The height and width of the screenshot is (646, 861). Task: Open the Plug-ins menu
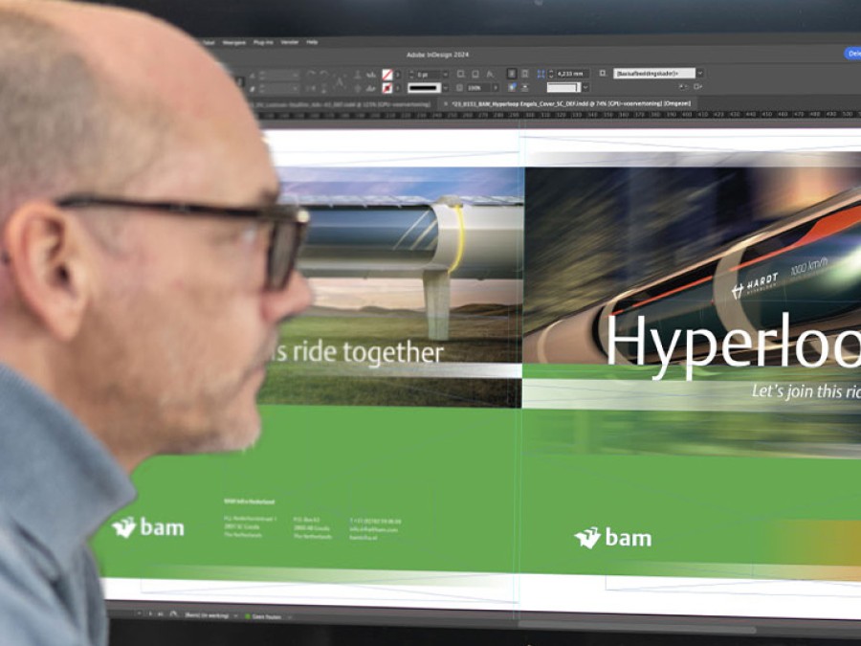pos(264,42)
